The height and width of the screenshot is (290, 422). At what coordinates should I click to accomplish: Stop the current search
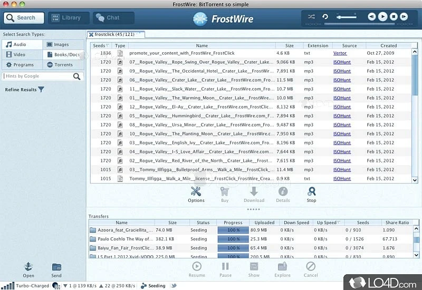pos(311,194)
